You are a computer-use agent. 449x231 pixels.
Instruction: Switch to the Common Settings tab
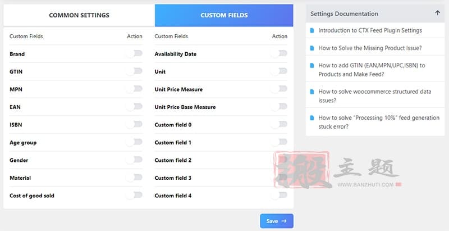pyautogui.click(x=79, y=15)
